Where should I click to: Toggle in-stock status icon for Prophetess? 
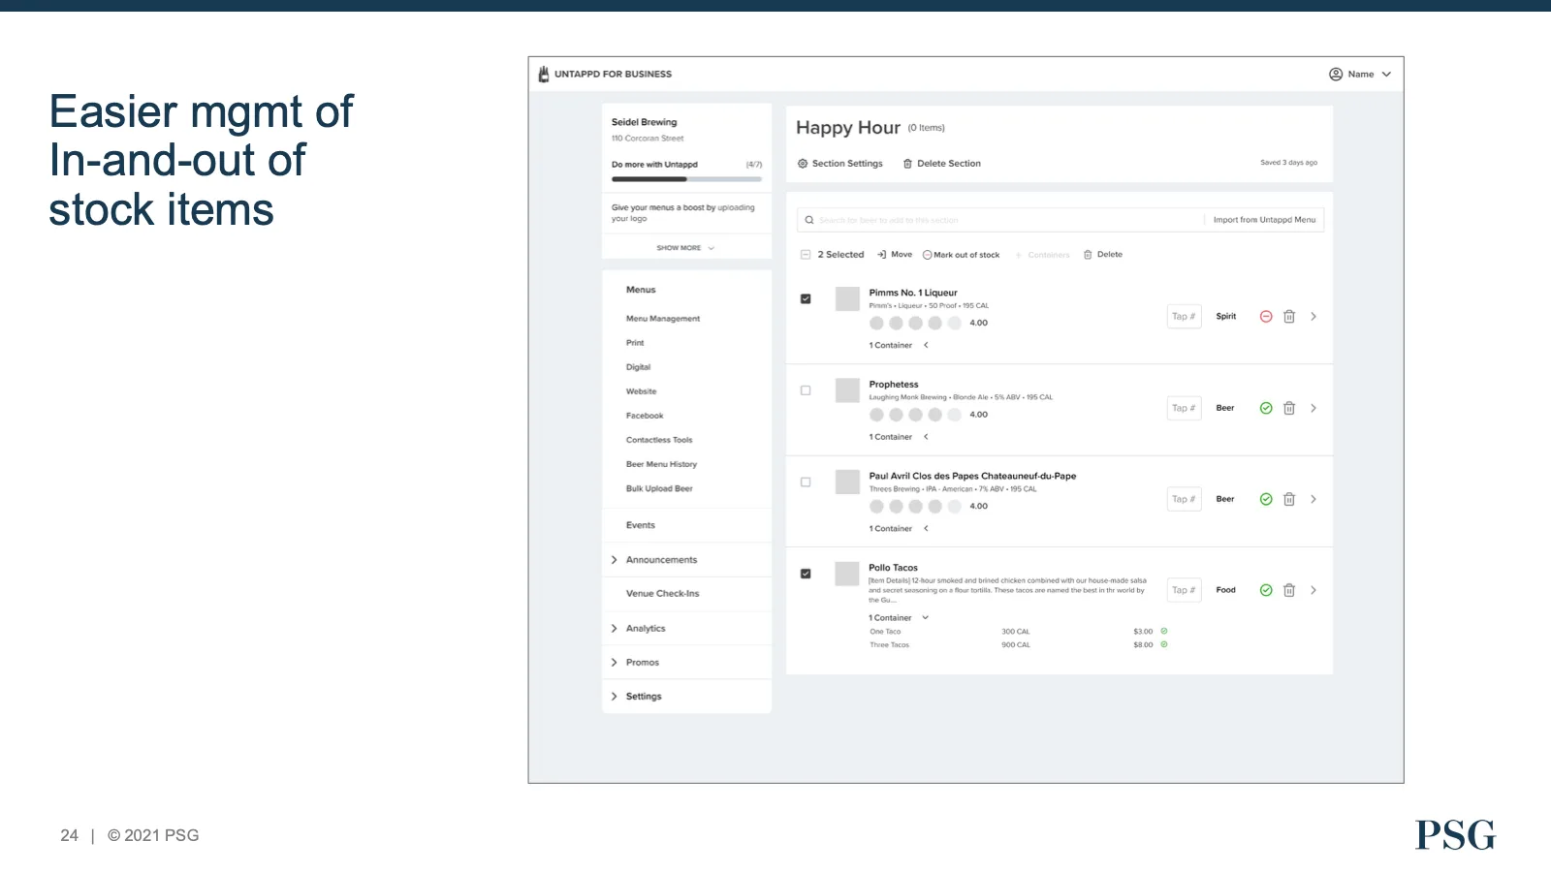(1266, 408)
